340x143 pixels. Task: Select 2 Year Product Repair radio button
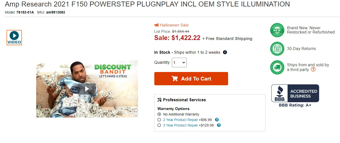point(159,120)
